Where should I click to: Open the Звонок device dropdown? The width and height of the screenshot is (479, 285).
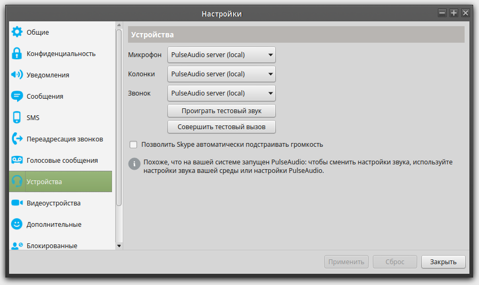(x=221, y=93)
